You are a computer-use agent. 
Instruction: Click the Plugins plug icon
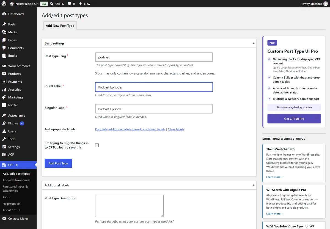4,123
